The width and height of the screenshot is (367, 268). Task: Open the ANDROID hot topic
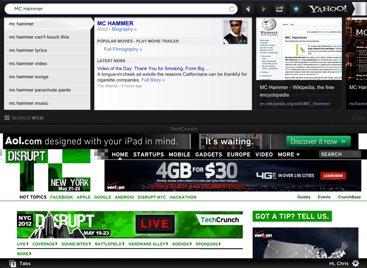(x=124, y=197)
